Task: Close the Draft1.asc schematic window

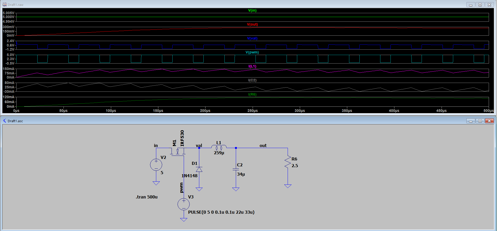Action: (489, 121)
